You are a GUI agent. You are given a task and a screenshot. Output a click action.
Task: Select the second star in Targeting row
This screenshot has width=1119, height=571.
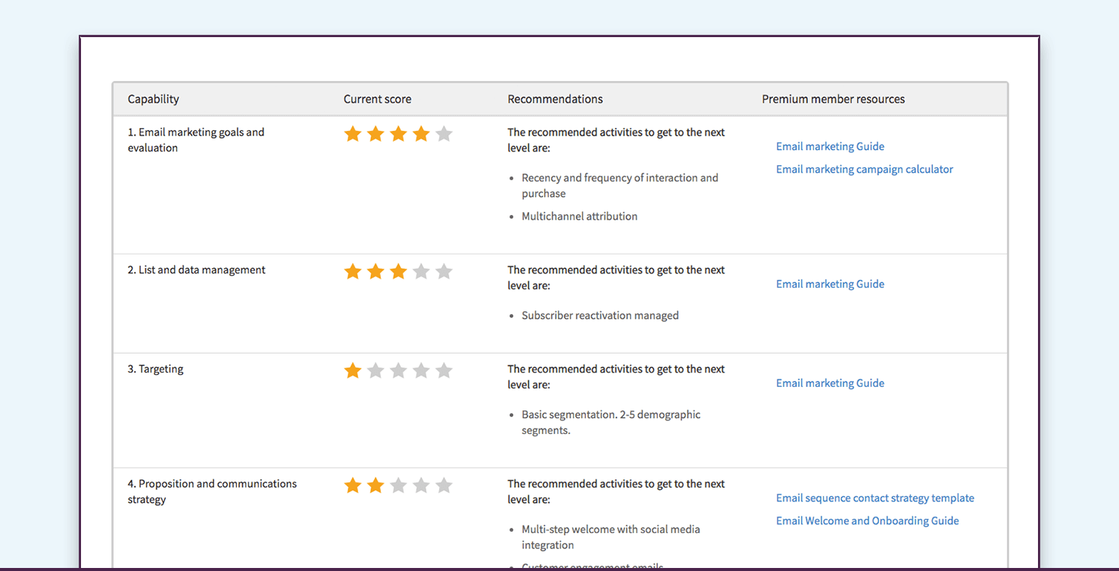pos(376,370)
